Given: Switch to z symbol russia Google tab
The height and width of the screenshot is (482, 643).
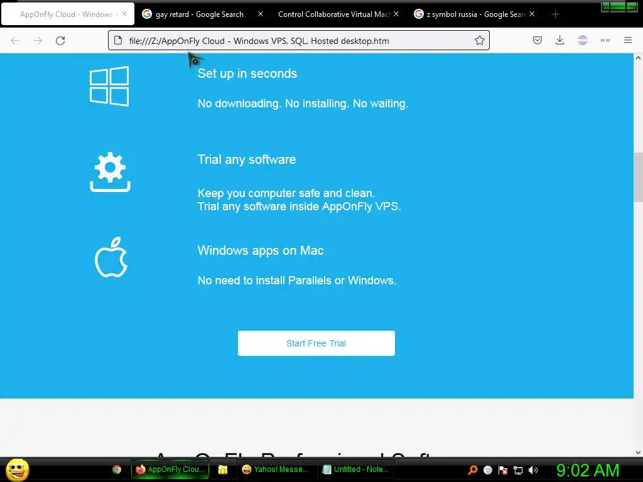Looking at the screenshot, I should (x=476, y=14).
